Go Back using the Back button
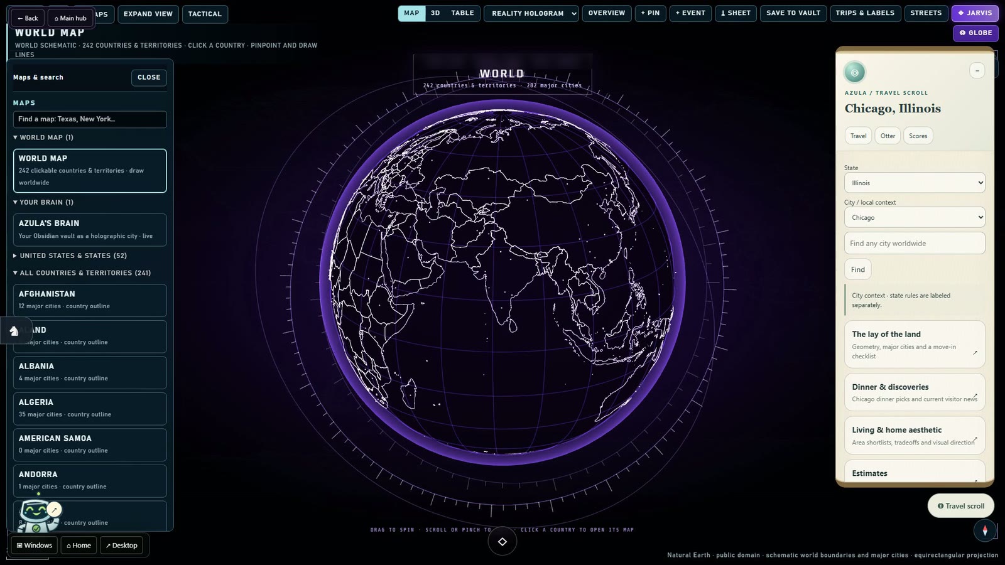Screen dimensions: 1005x565 pyautogui.click(x=28, y=18)
